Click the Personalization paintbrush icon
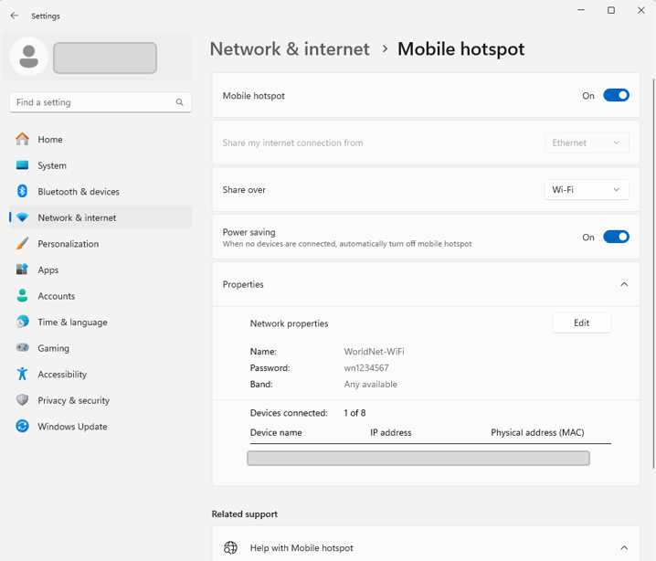The height and width of the screenshot is (561, 656). tap(23, 244)
